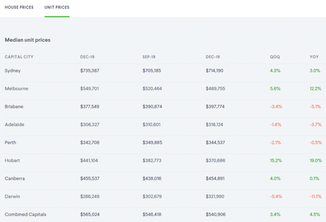Select the Melbourne row label
This screenshot has width=326, height=222.
tap(16, 89)
